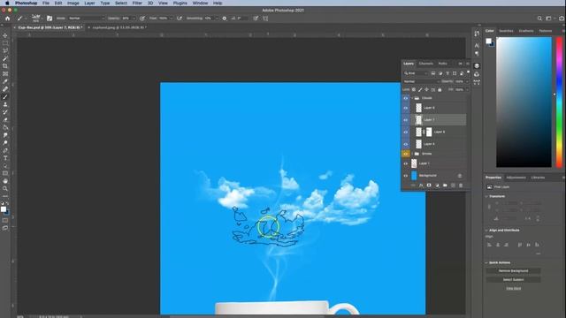Open the Filter menu
566x318 pixels.
pos(137,3)
